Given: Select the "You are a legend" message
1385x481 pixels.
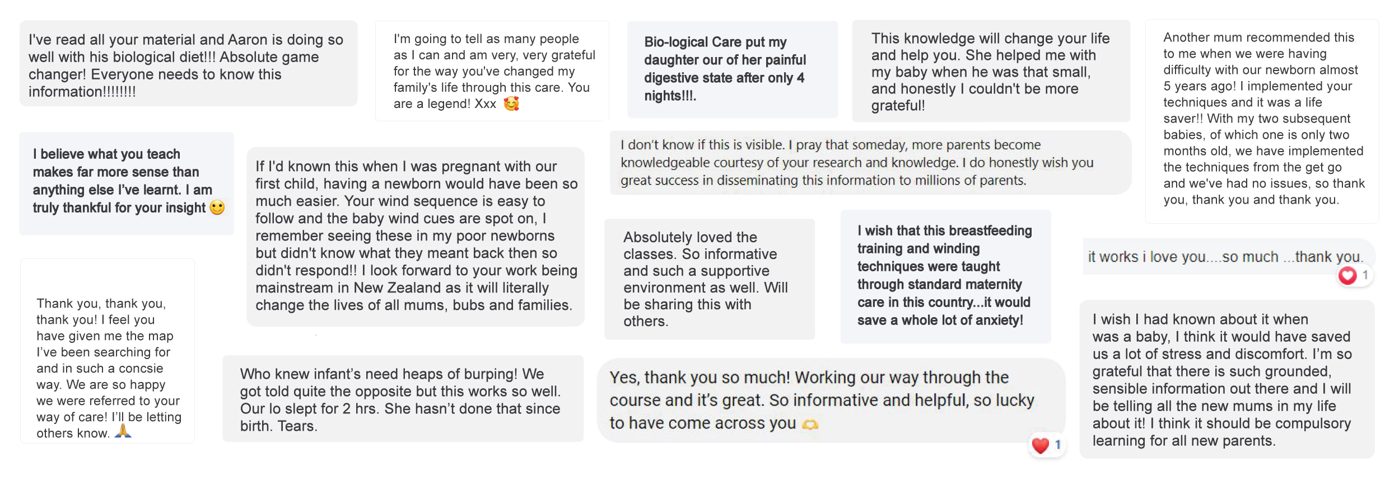Looking at the screenshot, I should (x=492, y=71).
